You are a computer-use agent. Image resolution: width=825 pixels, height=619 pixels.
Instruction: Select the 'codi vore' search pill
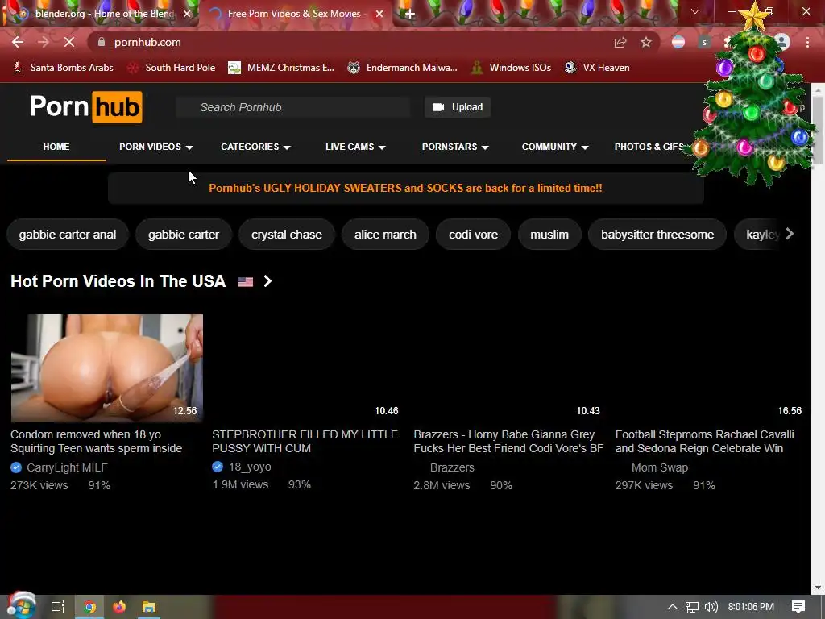click(x=474, y=235)
